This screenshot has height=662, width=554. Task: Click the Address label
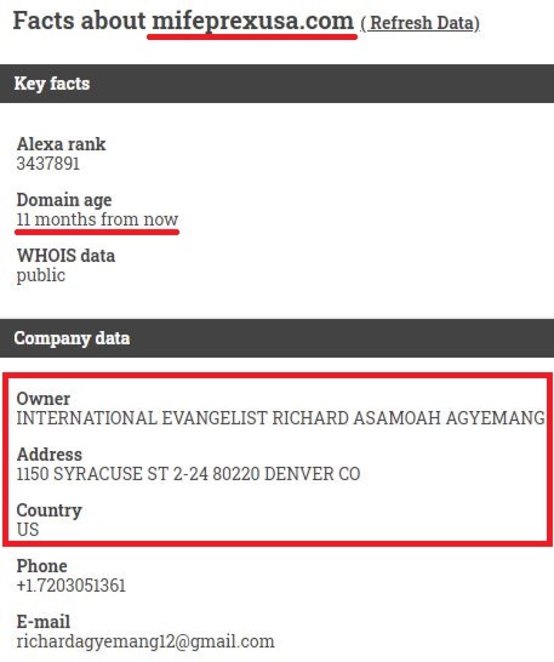pyautogui.click(x=49, y=454)
